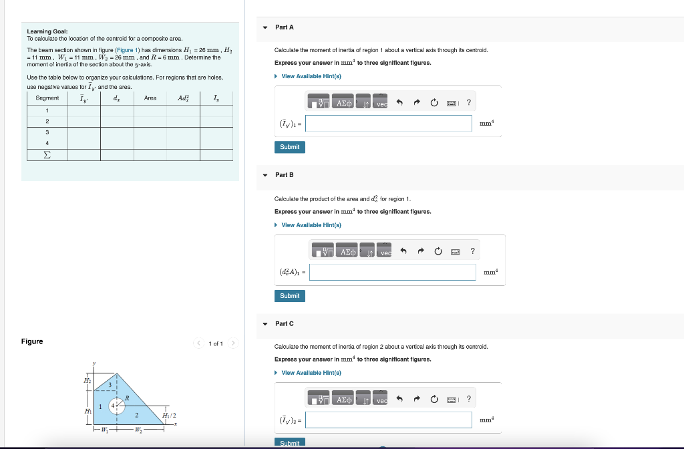Open the Greek symbols ΑΣφ palette in Part A

click(343, 102)
